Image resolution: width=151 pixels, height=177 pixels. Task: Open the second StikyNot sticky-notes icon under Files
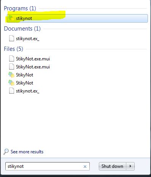tap(11, 83)
